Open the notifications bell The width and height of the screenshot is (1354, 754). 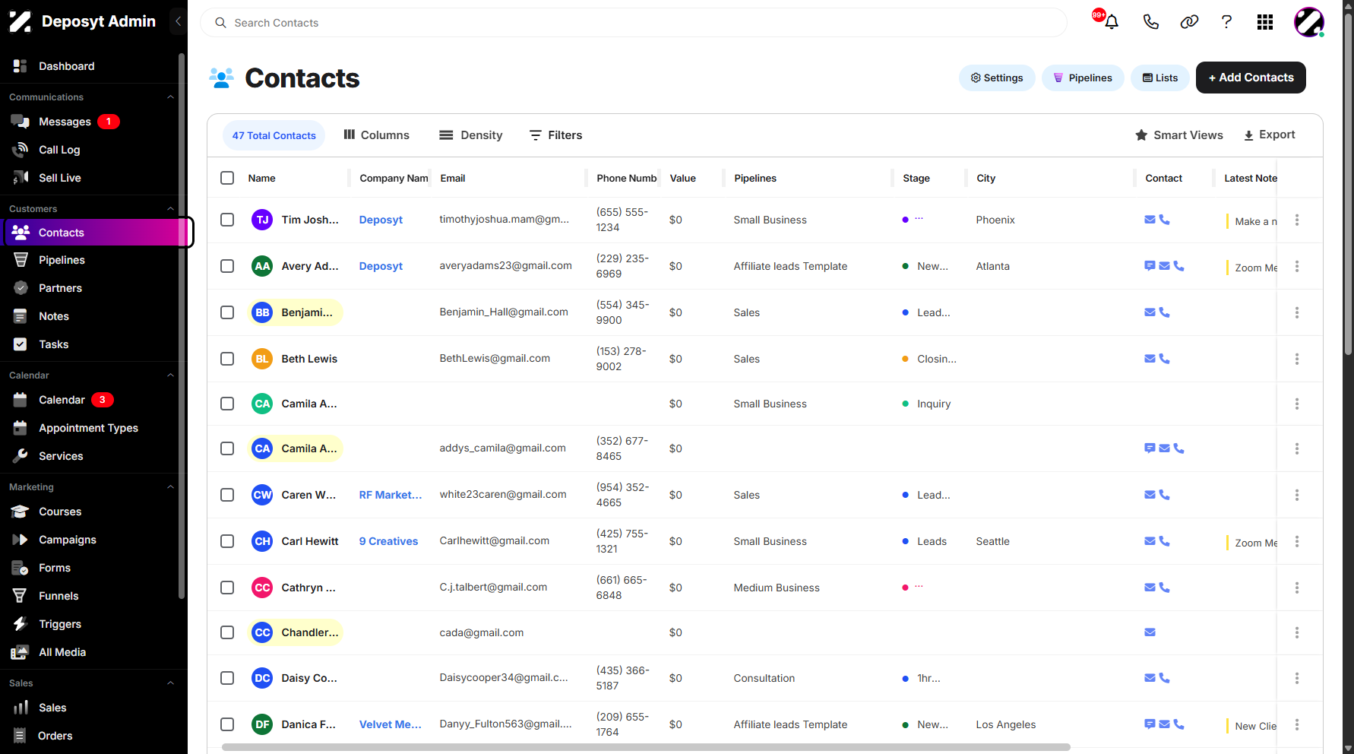point(1111,22)
